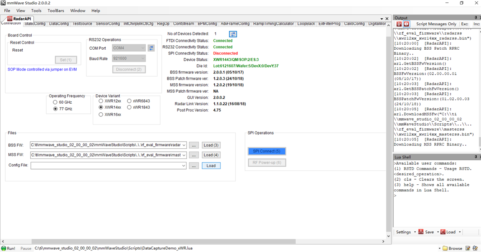The height and width of the screenshot is (252, 481).
Task: Choose XWR16xx device variant
Action: pyautogui.click(x=101, y=115)
